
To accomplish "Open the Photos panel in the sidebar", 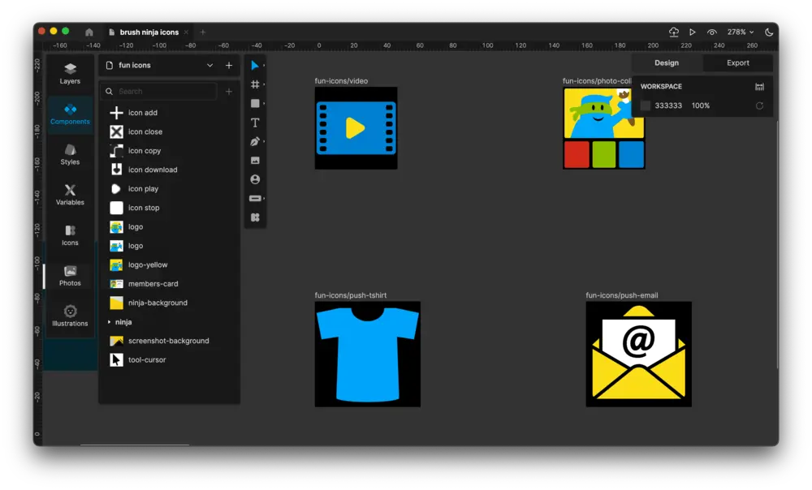I will (70, 276).
